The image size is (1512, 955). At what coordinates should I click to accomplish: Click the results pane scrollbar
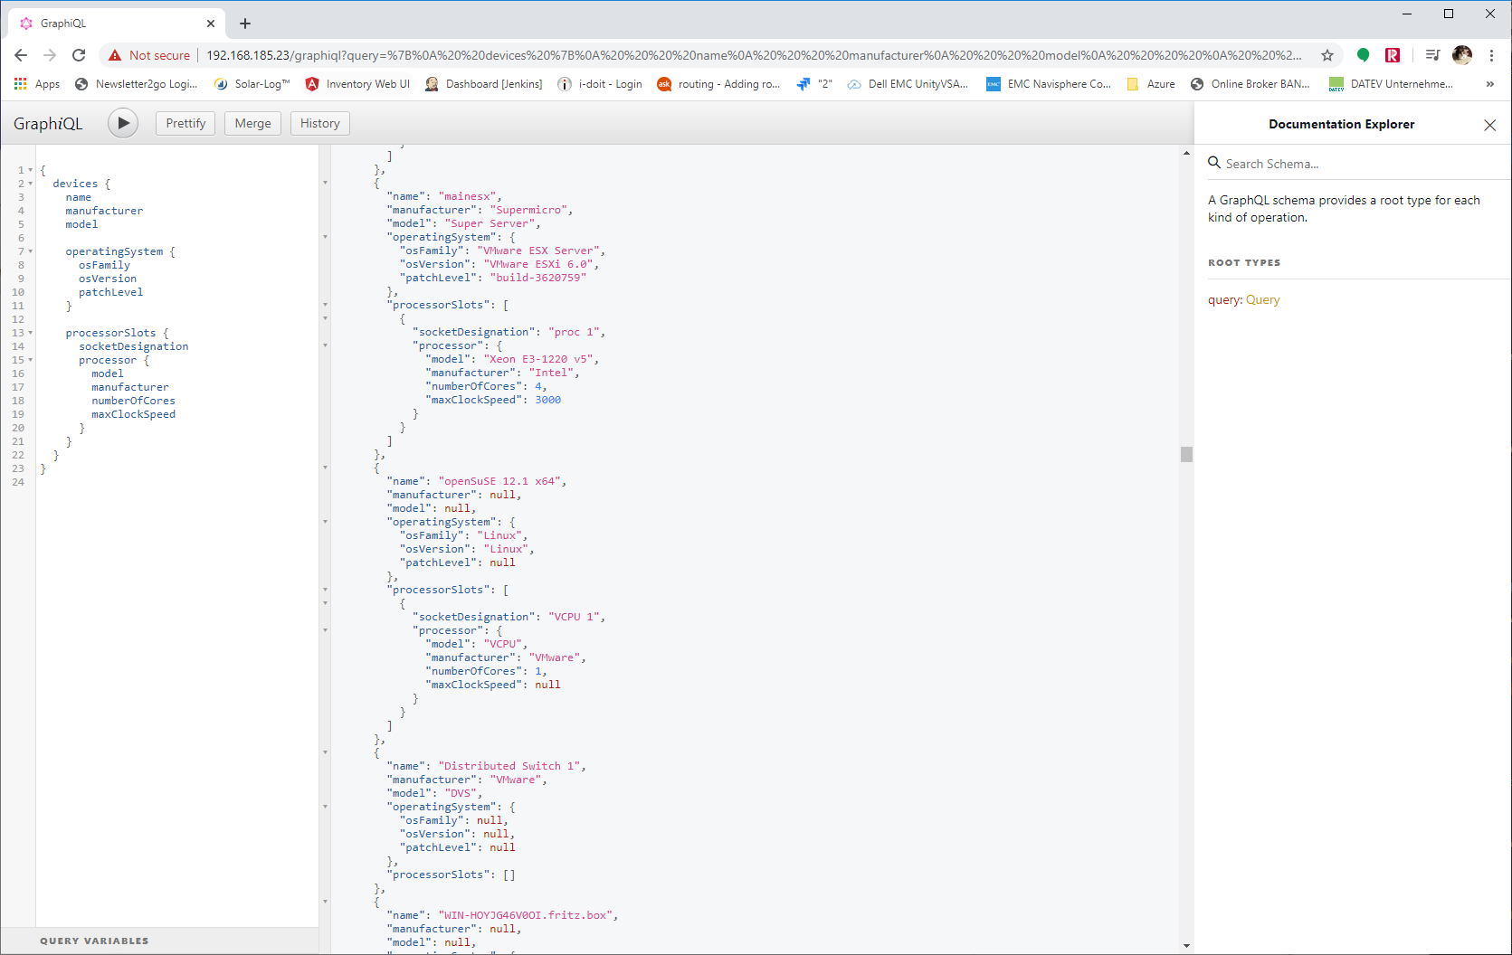1185,455
